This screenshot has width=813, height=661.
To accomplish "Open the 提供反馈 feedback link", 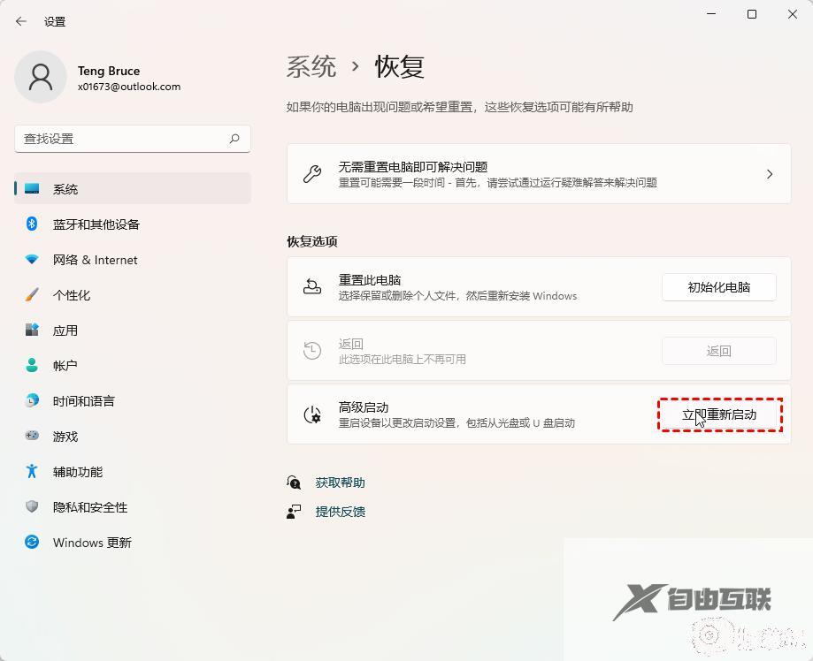I will point(341,511).
